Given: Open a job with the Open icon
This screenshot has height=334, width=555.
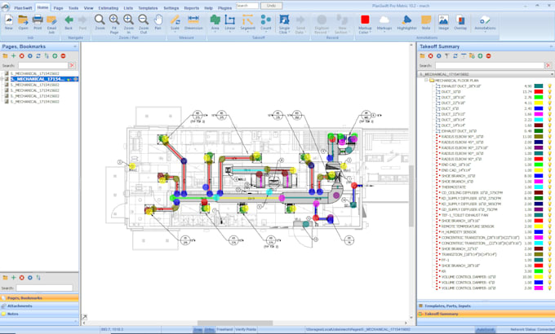Looking at the screenshot, I should point(23,20).
